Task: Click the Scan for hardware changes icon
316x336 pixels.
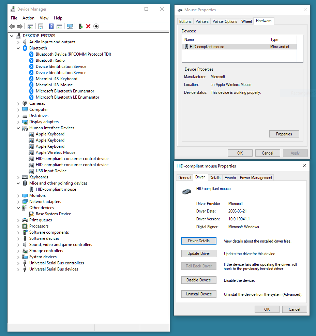Action: pyautogui.click(x=70, y=26)
